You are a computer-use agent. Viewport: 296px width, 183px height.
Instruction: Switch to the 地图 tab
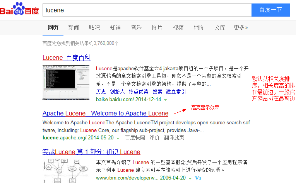tap(199, 28)
